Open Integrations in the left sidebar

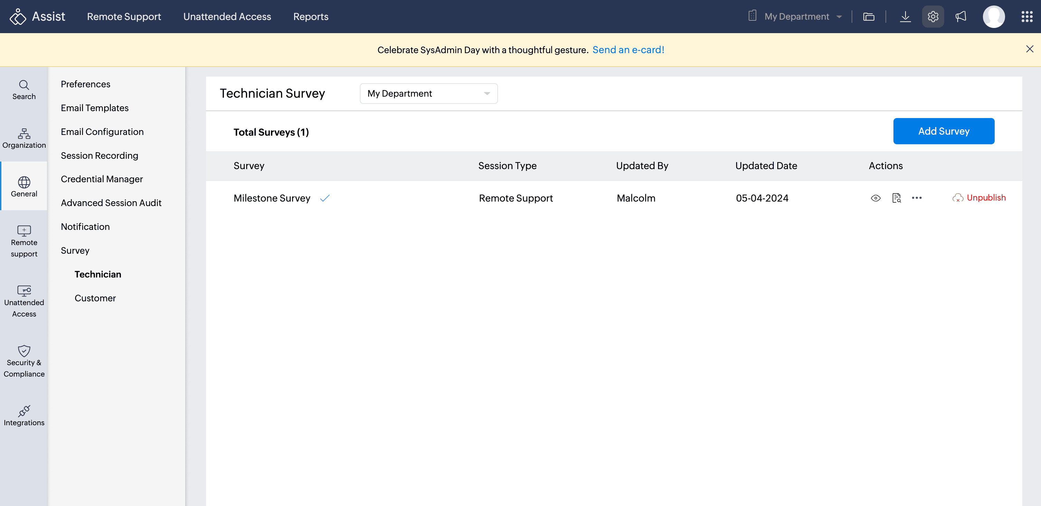pyautogui.click(x=24, y=416)
